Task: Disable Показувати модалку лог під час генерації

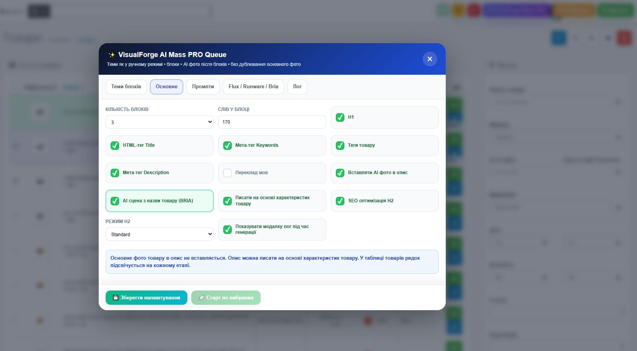Action: (x=228, y=229)
